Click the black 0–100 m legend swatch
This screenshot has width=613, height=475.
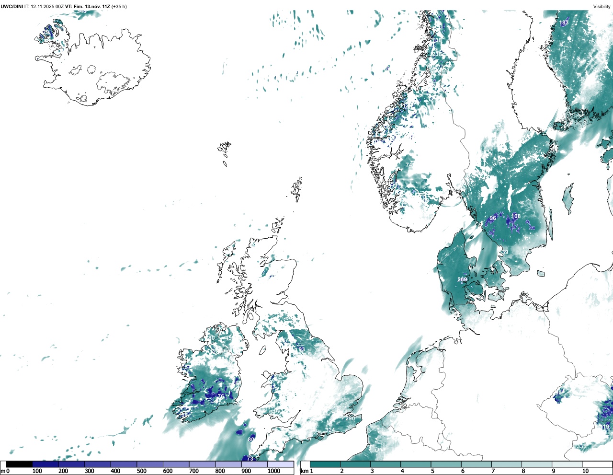click(19, 464)
